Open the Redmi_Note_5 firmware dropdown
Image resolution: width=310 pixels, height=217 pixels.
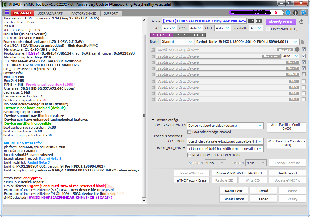click(247, 42)
